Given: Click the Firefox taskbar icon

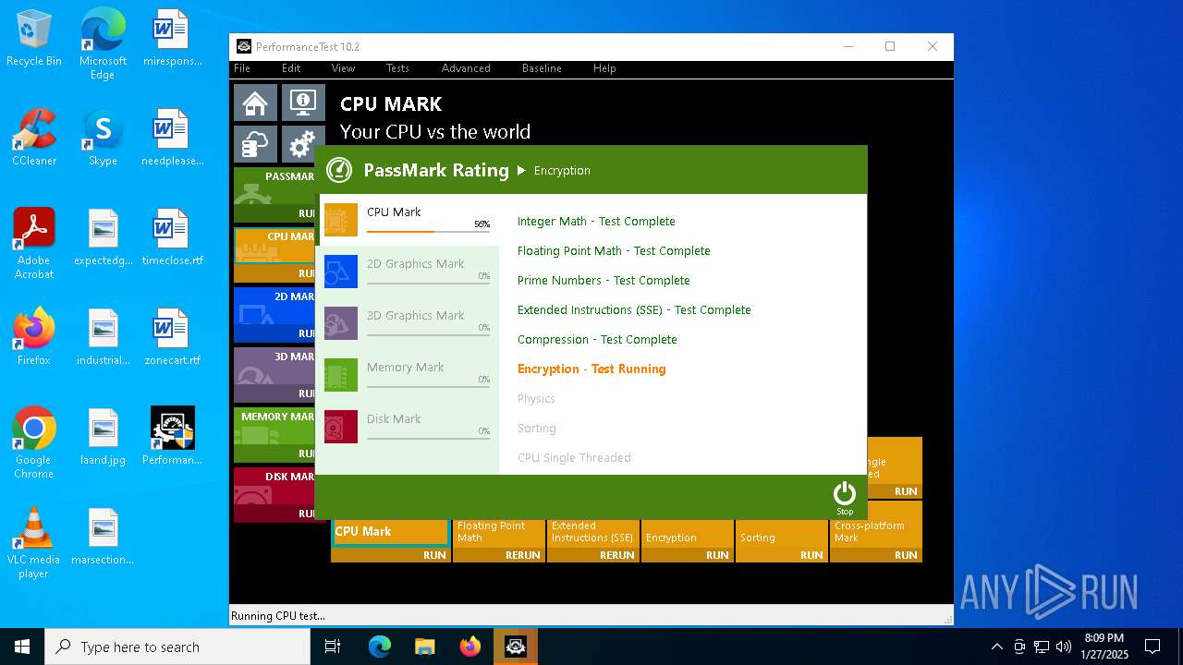Looking at the screenshot, I should tap(470, 647).
